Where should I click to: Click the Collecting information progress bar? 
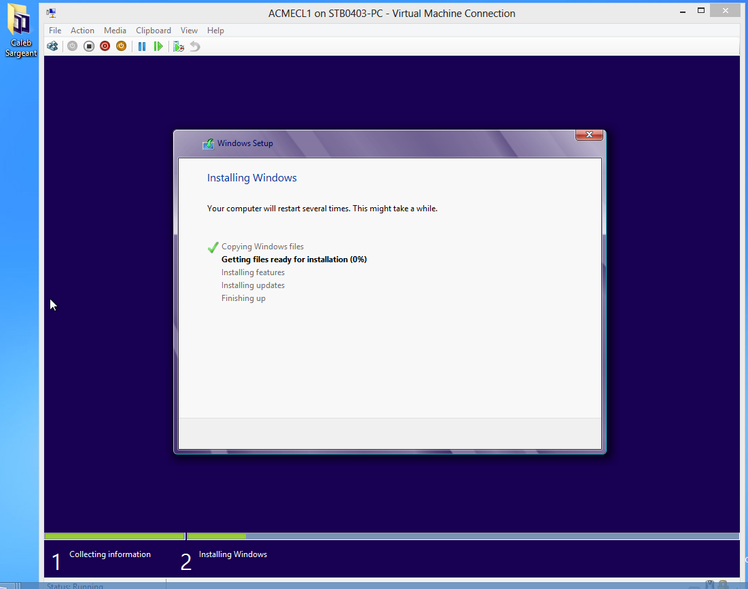[115, 537]
